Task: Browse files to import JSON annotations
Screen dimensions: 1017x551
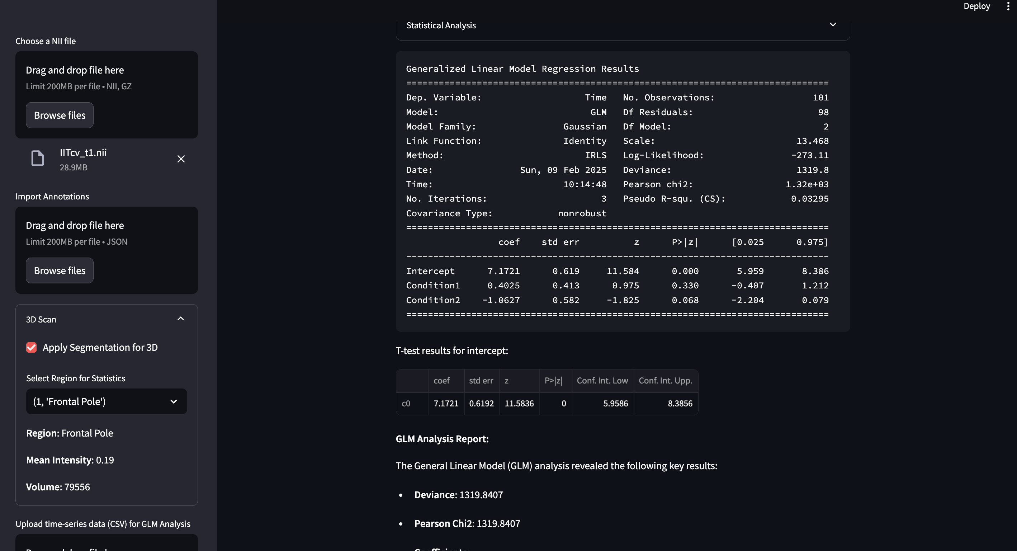Action: [60, 270]
